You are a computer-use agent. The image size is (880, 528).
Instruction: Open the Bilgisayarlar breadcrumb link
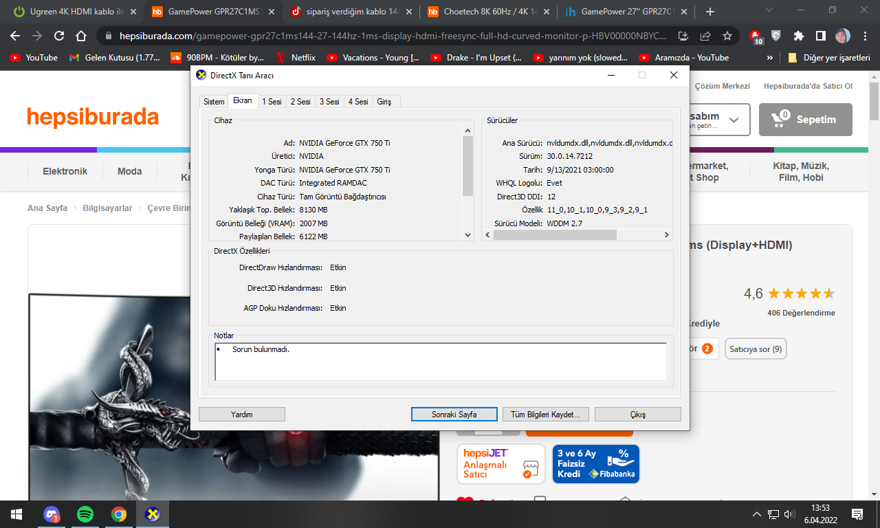(107, 208)
